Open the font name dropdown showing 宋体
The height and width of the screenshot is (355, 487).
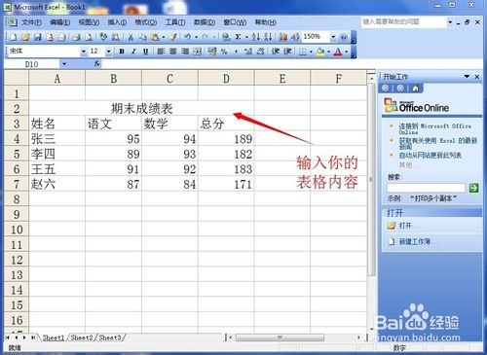tap(84, 52)
